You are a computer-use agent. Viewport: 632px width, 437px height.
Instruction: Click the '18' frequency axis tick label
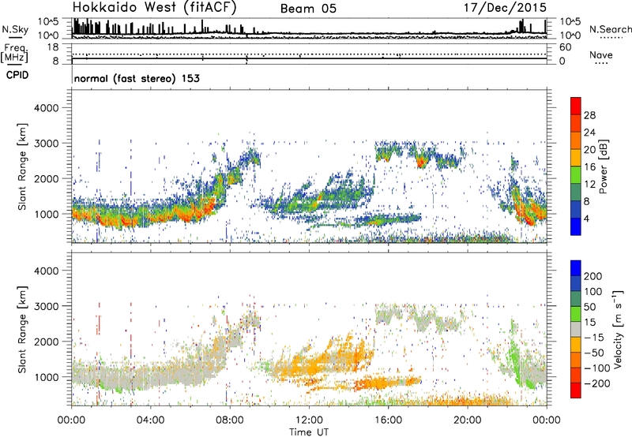(53, 47)
